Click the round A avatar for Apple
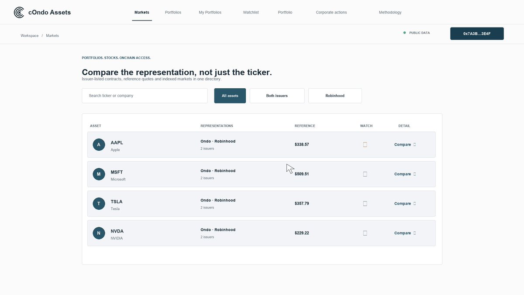Screen dimensions: 524x295 tap(99, 145)
